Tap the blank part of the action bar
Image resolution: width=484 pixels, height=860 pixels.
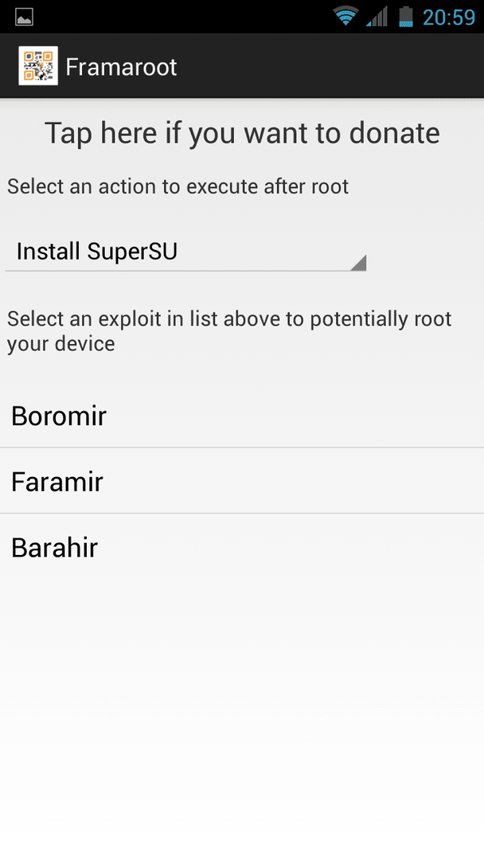[x=329, y=66]
